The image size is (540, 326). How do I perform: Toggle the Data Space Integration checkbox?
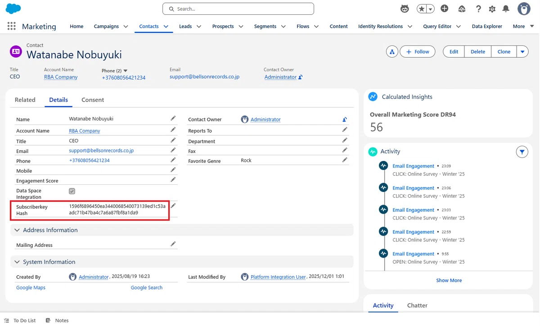pyautogui.click(x=72, y=191)
